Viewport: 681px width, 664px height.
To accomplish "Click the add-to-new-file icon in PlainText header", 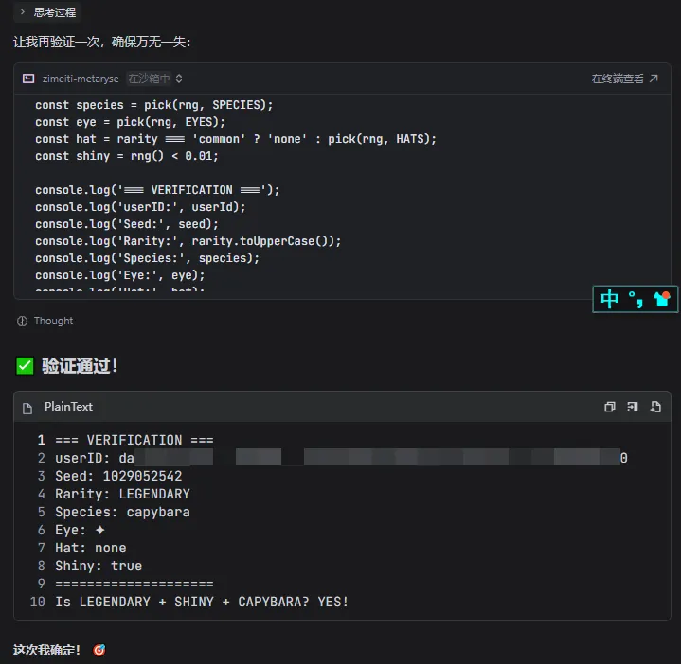I will pyautogui.click(x=655, y=407).
